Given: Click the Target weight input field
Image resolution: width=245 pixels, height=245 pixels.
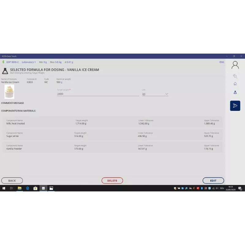Looking at the screenshot, I should click(x=98, y=94).
